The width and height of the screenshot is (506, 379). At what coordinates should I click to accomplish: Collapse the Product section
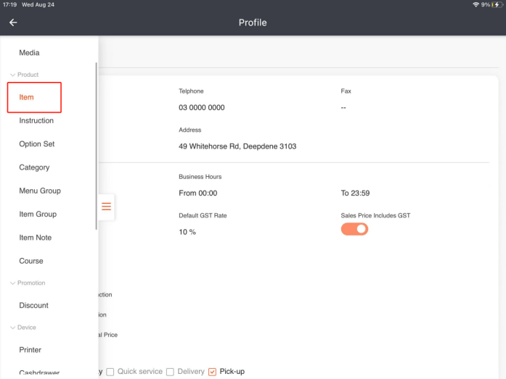[x=12, y=75]
